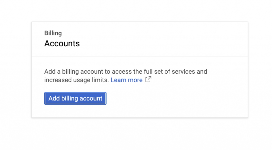The image size is (272, 150).
Task: Click the word "account" on the blue button
Action: coord(91,98)
